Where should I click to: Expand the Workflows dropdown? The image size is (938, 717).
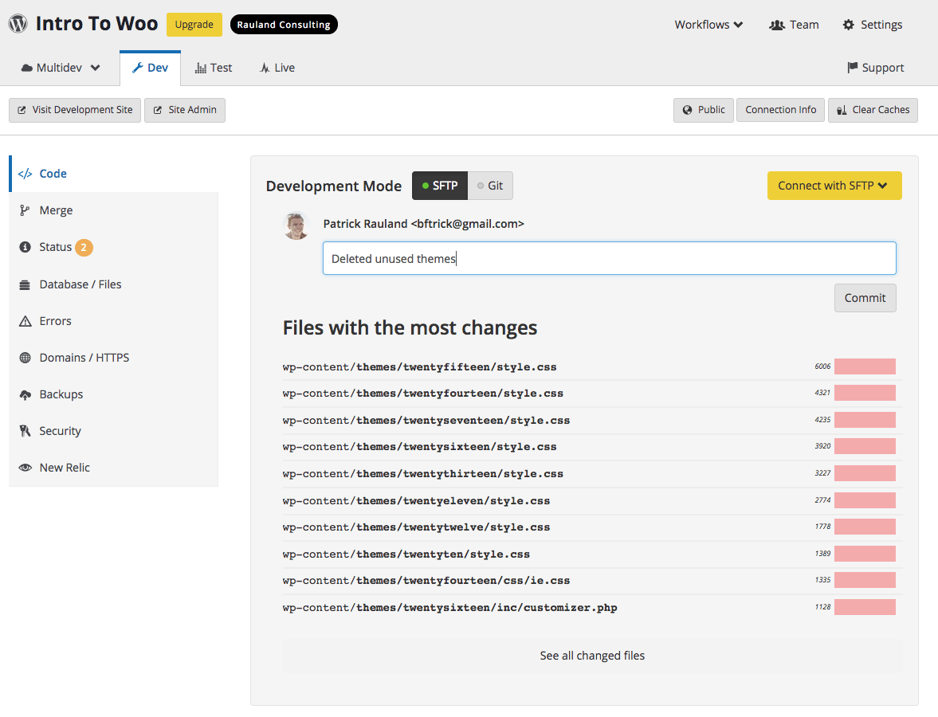708,25
